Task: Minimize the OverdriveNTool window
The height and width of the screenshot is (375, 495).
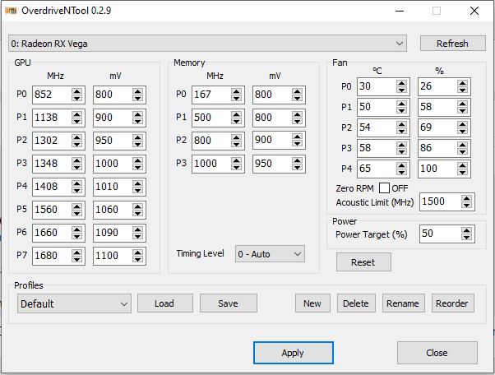Action: click(400, 11)
